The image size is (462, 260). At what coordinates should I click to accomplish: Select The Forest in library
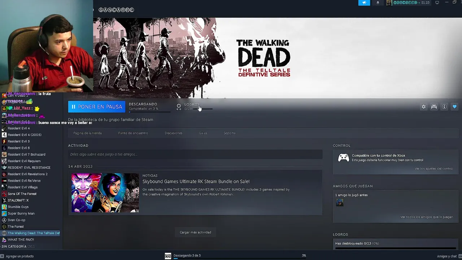16,226
